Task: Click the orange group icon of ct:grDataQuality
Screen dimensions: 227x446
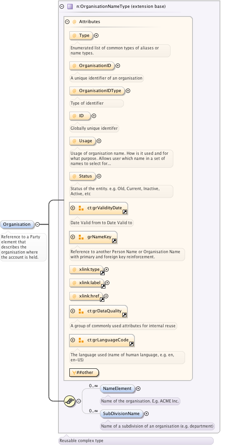Action: (x=81, y=311)
